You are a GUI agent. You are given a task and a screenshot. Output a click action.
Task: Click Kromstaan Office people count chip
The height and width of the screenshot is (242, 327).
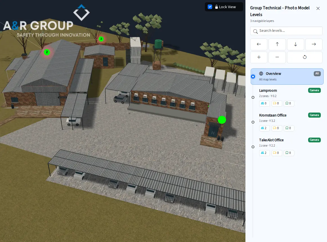coord(264,128)
